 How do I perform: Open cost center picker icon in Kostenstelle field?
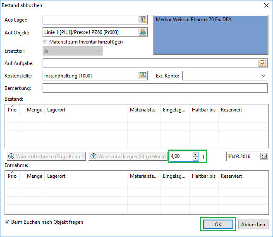tap(143, 76)
